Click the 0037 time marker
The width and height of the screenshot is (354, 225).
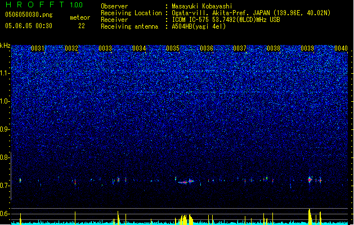tap(240, 48)
